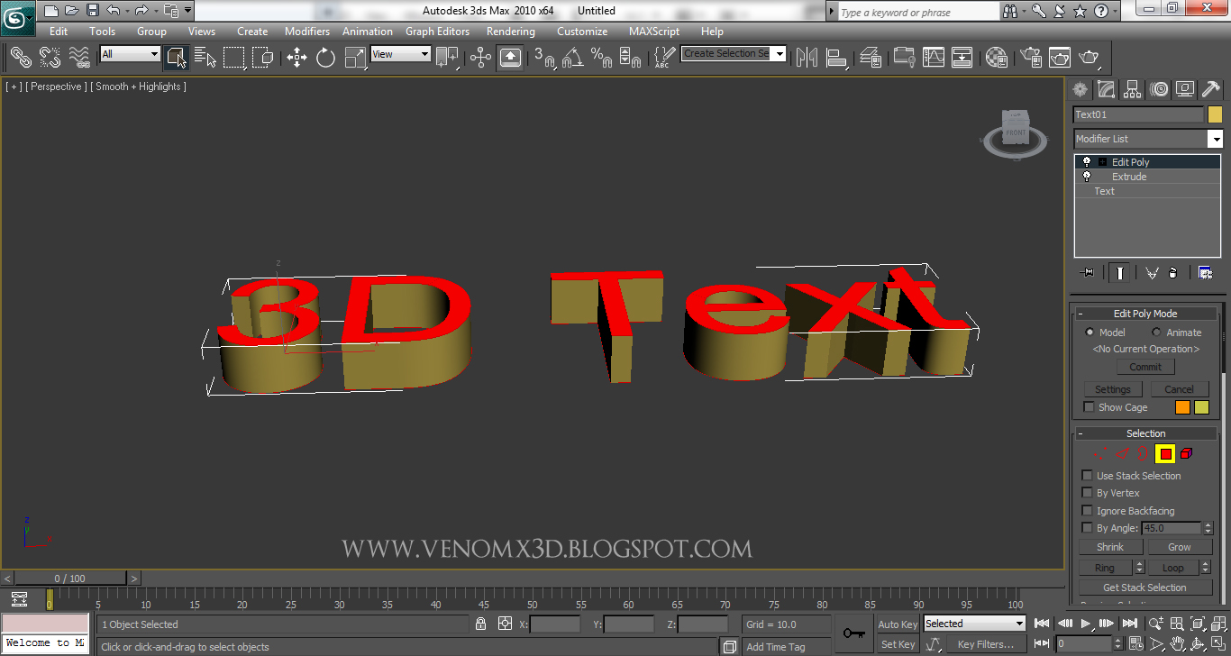Click the Commit button in Edit Poly Mode

tap(1144, 366)
